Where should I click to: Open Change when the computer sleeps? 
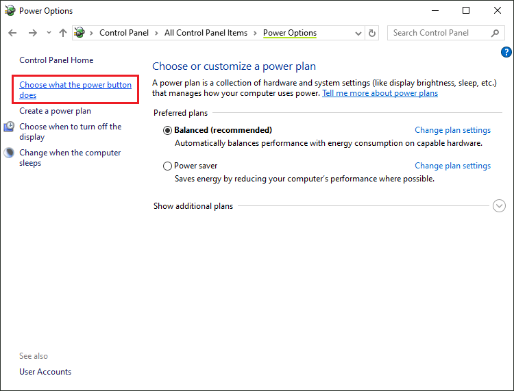(x=70, y=158)
